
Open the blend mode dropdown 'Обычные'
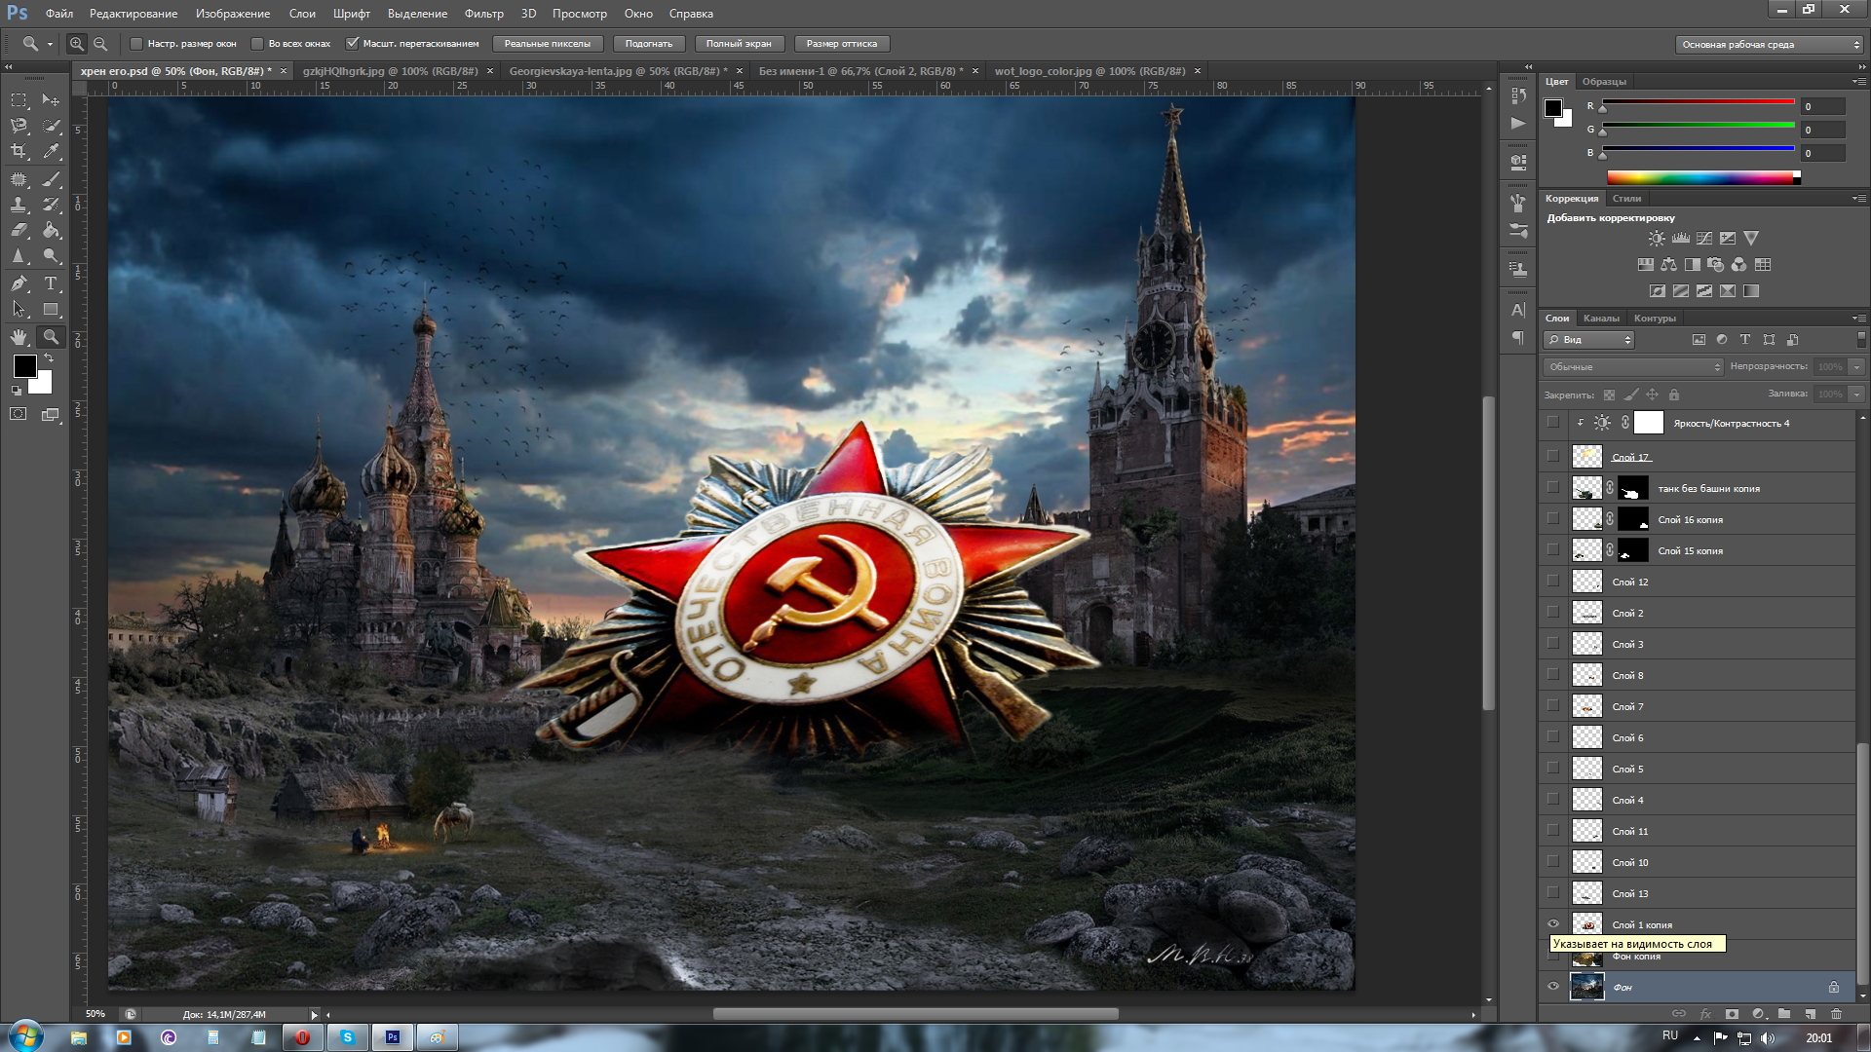pos(1634,367)
